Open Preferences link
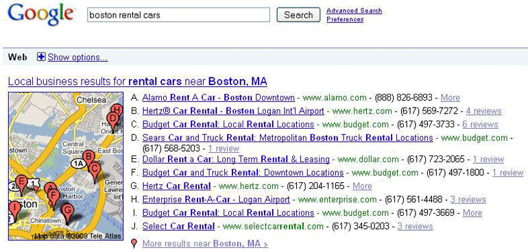Image resolution: width=528 pixels, height=252 pixels. point(345,19)
